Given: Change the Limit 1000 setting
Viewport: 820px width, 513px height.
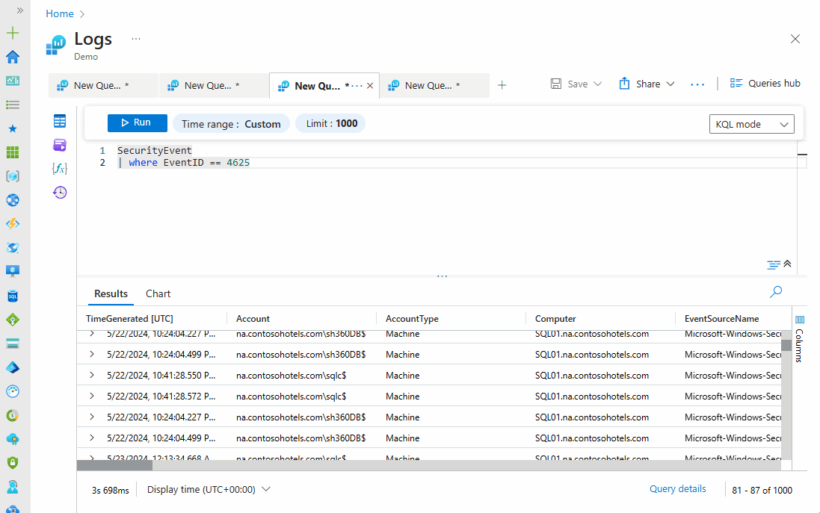Looking at the screenshot, I should (330, 123).
